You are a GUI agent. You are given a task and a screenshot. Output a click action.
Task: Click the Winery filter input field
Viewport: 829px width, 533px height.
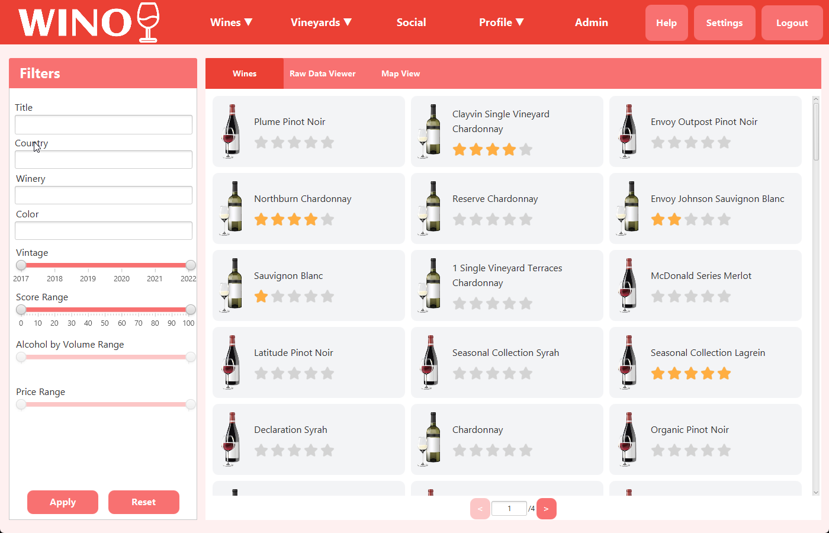[104, 195]
